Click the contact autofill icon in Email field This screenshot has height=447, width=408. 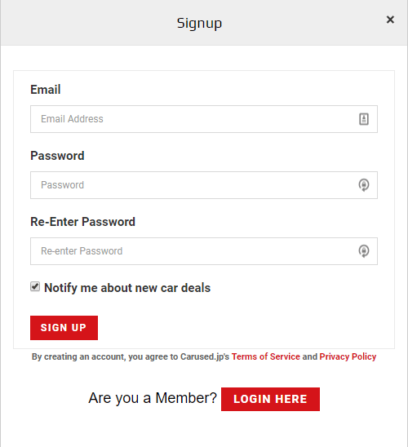(363, 119)
